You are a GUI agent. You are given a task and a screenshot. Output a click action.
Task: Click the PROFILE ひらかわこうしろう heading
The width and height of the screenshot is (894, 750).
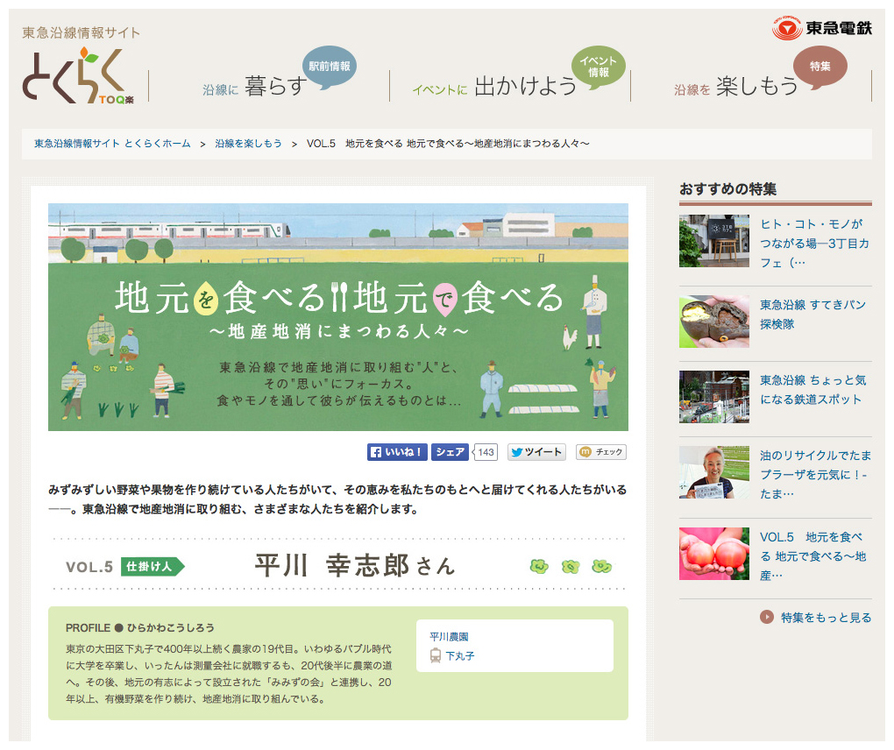pos(139,627)
